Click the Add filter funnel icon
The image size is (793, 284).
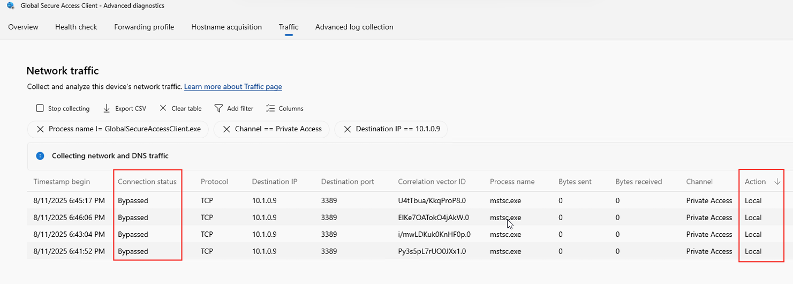pyautogui.click(x=218, y=108)
